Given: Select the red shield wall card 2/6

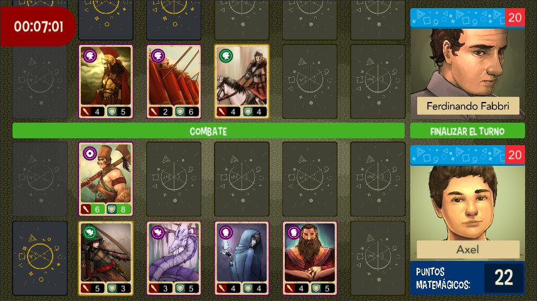Looking at the screenshot, I should click(174, 81).
